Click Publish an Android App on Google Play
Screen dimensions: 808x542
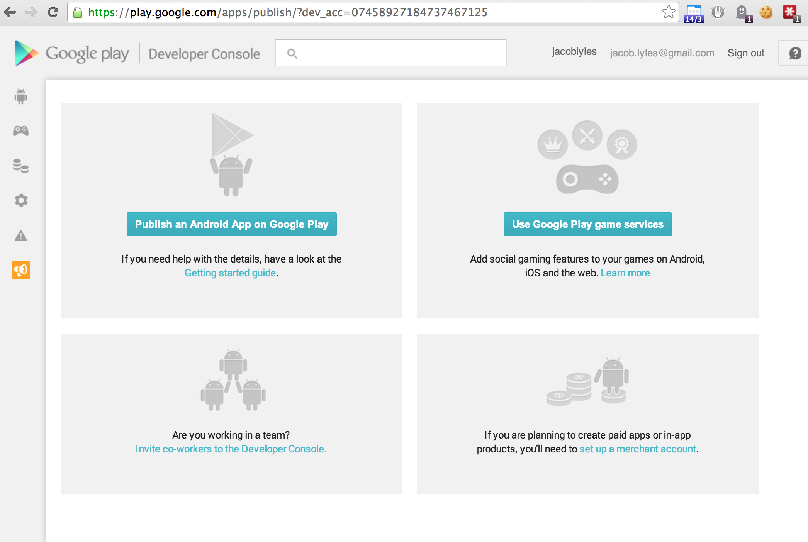click(x=232, y=224)
